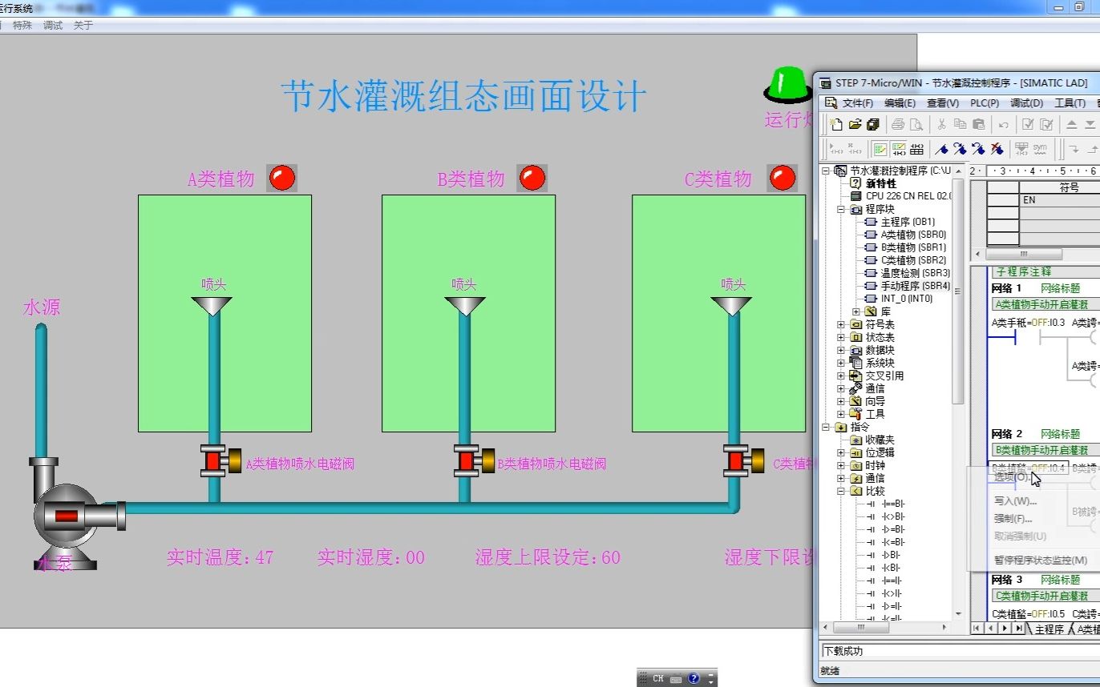
Task: Click the Print preview icon
Action: (916, 124)
